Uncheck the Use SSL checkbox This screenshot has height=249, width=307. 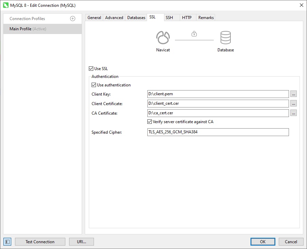click(x=91, y=68)
